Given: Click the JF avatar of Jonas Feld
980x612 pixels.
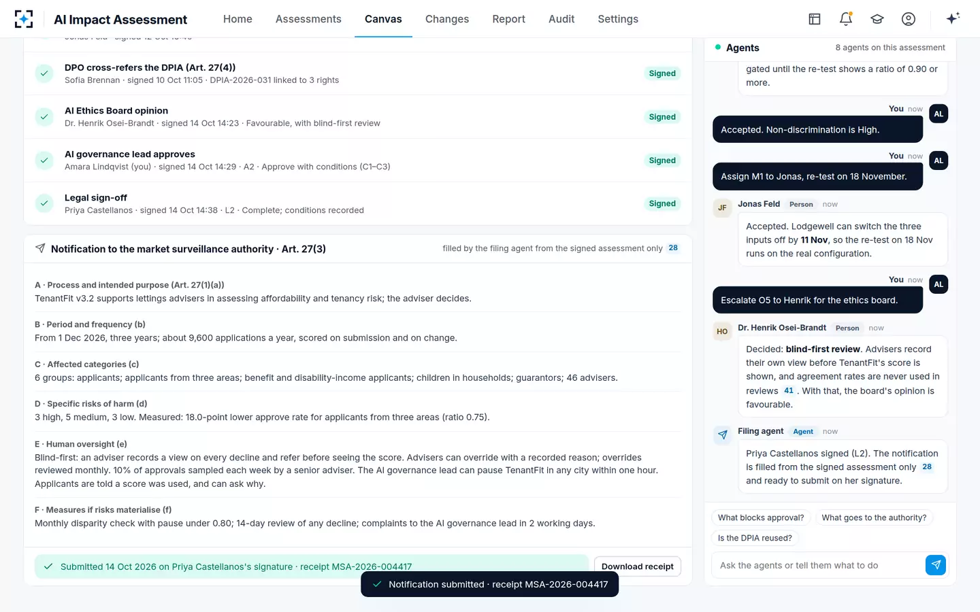Looking at the screenshot, I should click(722, 208).
